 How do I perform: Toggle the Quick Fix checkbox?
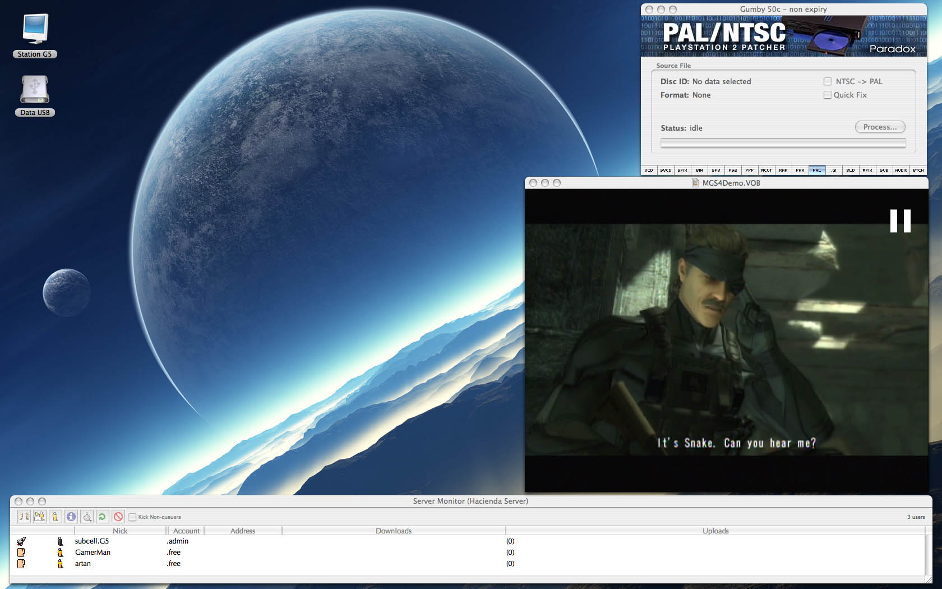(x=828, y=95)
